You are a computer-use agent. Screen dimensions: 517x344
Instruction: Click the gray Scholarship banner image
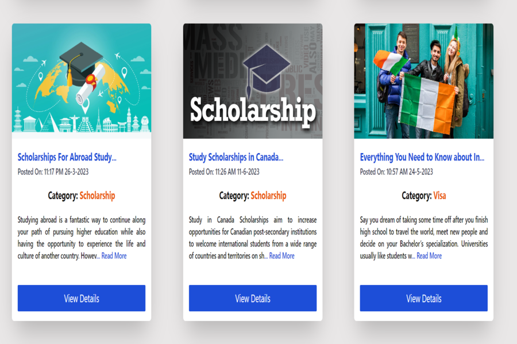(x=253, y=81)
